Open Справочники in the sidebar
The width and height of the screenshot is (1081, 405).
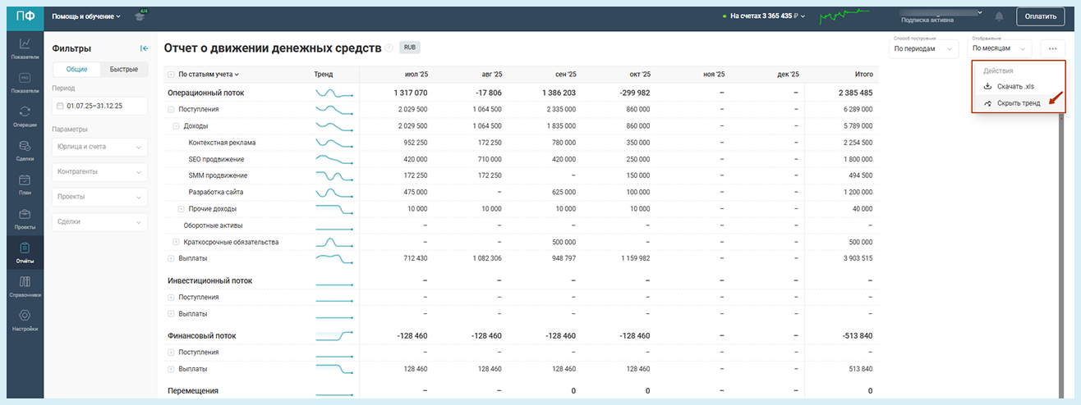pyautogui.click(x=24, y=286)
